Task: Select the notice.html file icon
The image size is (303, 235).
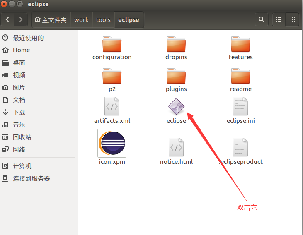Action: point(176,147)
